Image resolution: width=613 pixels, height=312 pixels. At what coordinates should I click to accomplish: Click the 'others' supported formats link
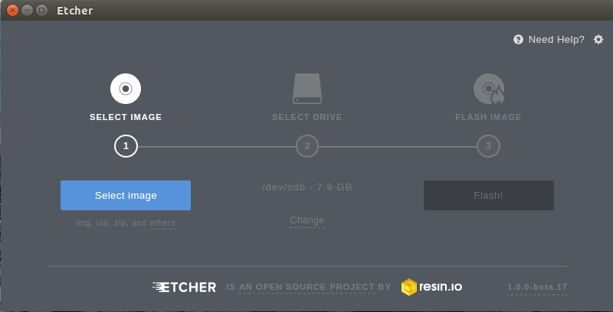click(x=163, y=223)
